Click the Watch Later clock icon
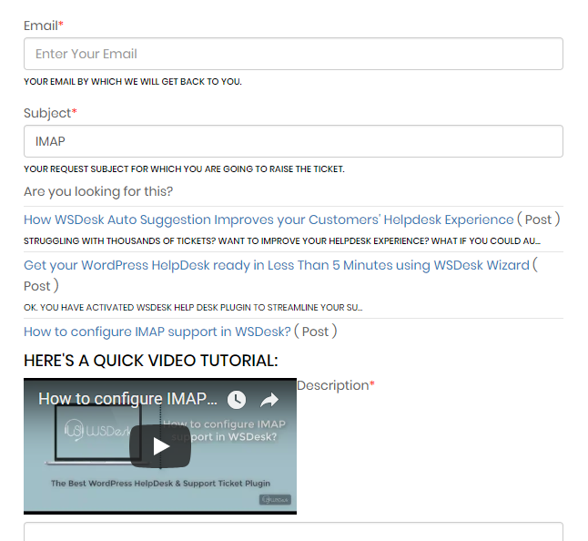This screenshot has height=541, width=588. click(x=237, y=399)
